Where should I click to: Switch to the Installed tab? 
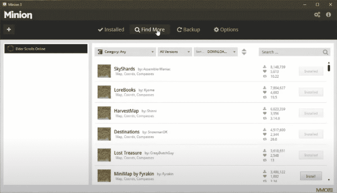tap(111, 30)
